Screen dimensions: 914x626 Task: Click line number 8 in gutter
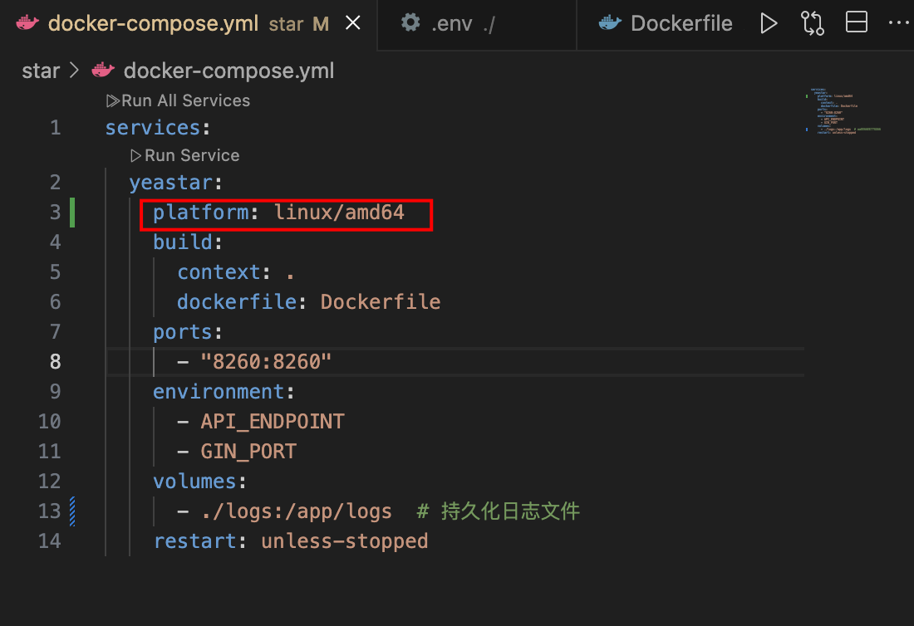coord(55,361)
